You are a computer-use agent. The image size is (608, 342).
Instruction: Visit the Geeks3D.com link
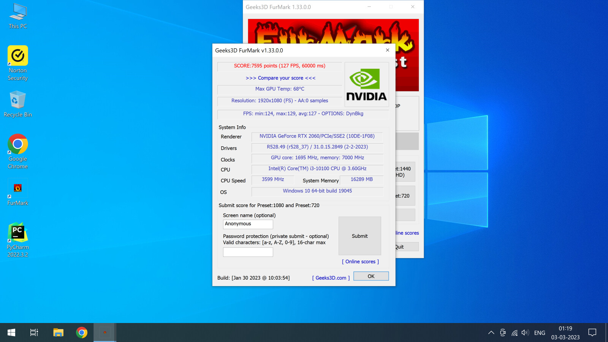(331, 278)
